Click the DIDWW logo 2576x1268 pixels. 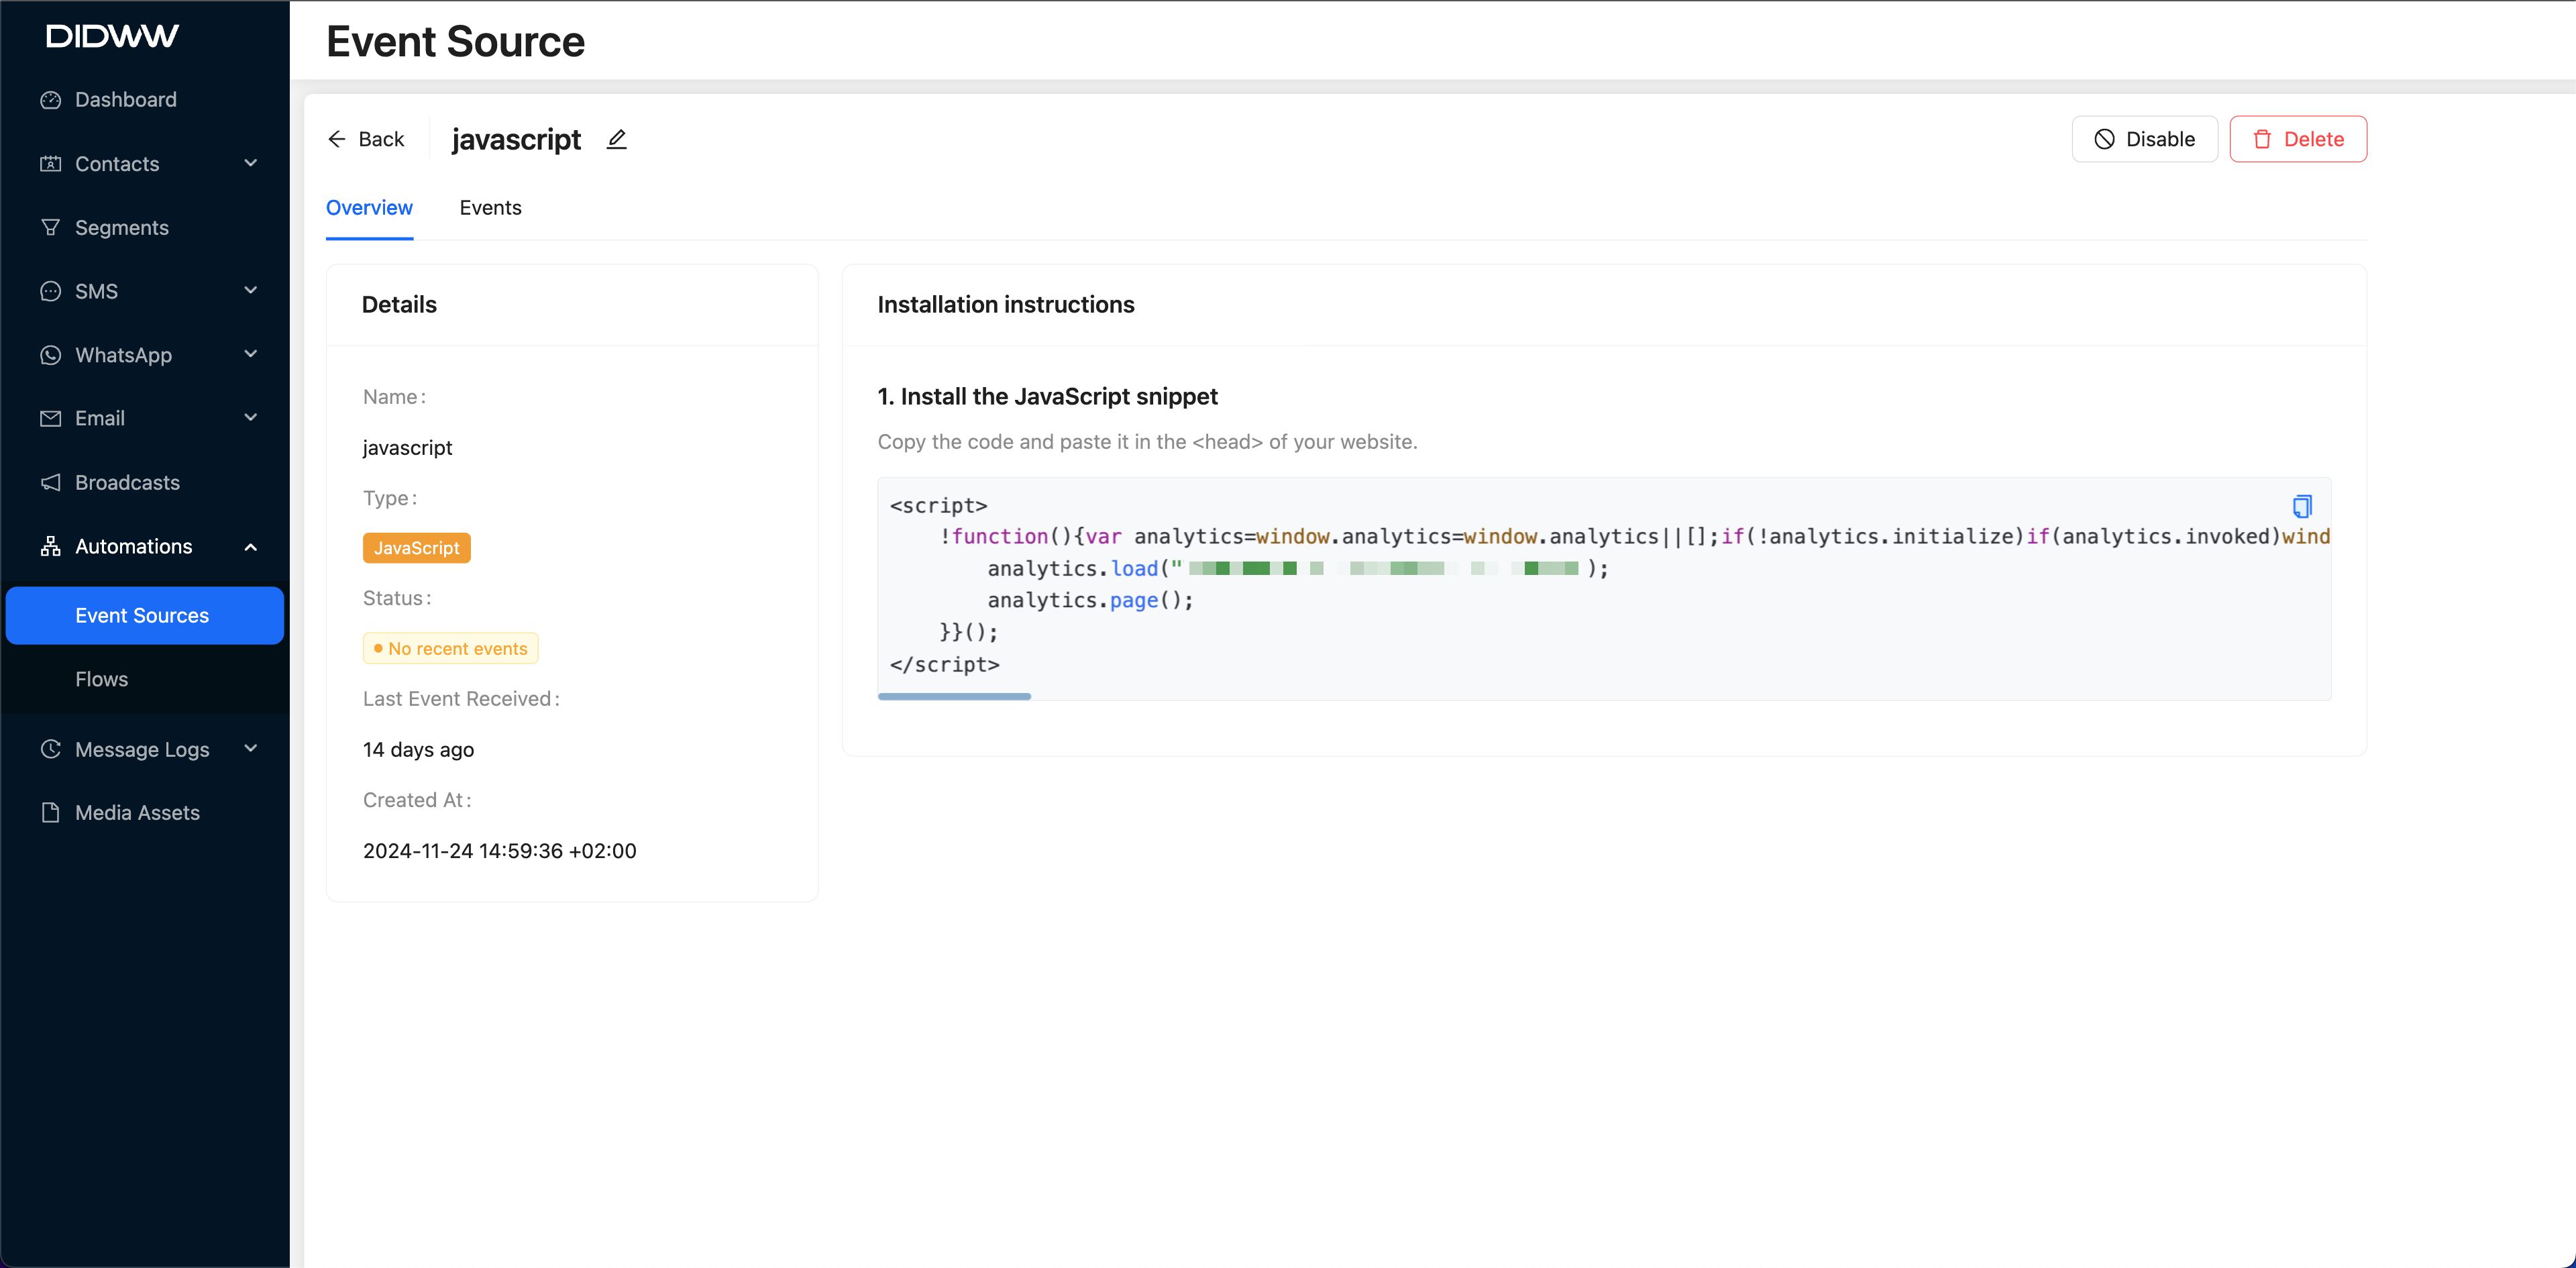[112, 37]
